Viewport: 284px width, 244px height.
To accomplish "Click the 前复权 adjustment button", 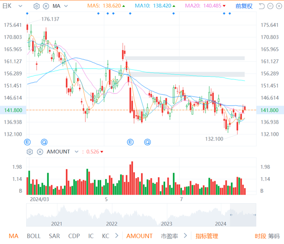I will [x=244, y=6].
